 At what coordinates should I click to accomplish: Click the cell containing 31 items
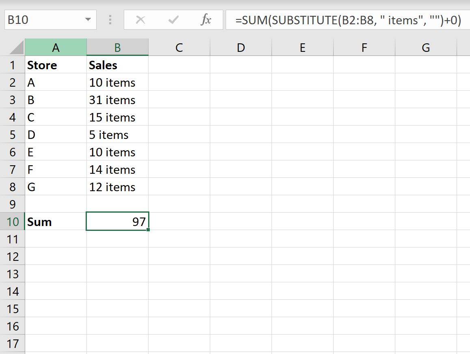(x=117, y=100)
